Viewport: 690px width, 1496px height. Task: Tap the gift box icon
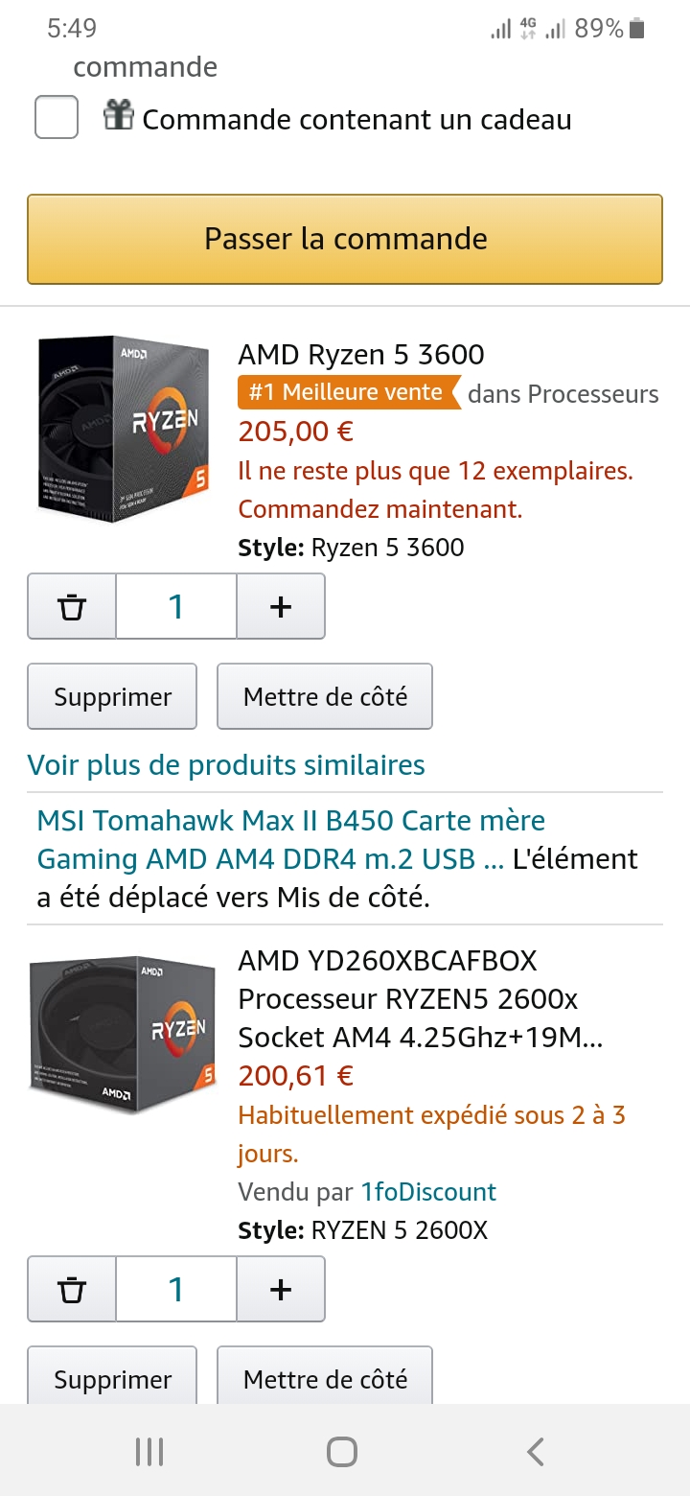(x=118, y=117)
